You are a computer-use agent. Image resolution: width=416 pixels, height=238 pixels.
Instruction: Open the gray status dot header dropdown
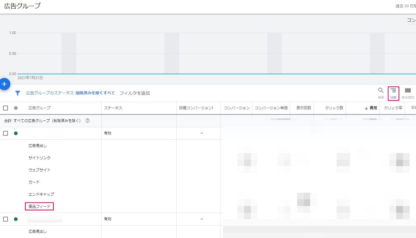pos(16,108)
